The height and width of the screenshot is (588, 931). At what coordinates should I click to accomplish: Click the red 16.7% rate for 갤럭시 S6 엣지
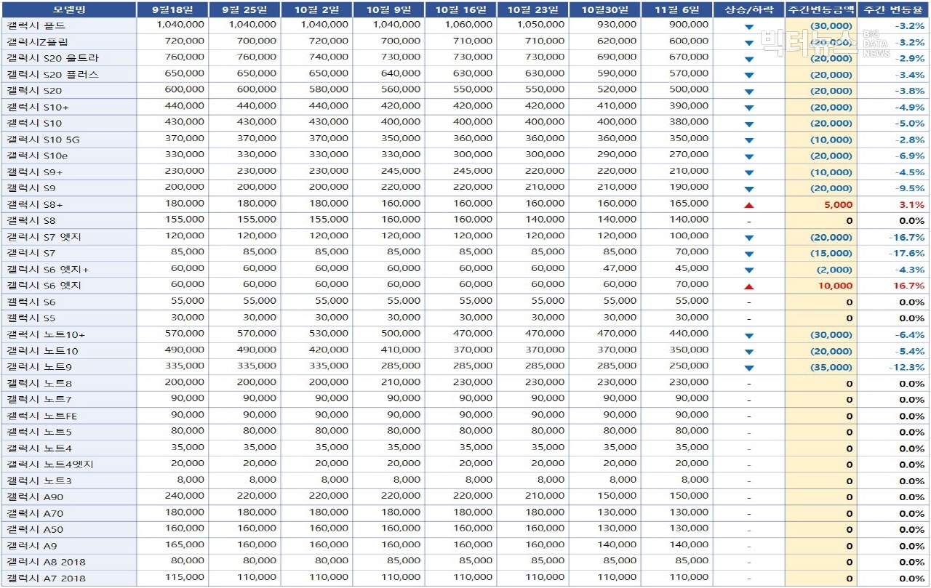909,286
